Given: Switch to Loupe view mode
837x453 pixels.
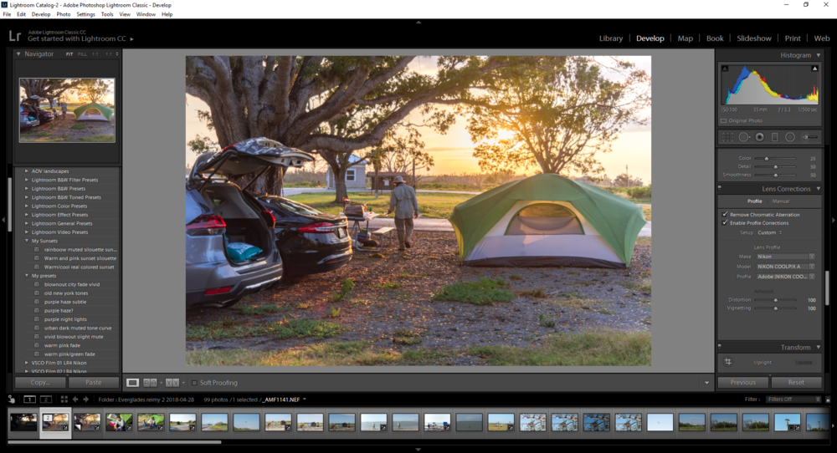Looking at the screenshot, I should pyautogui.click(x=132, y=383).
